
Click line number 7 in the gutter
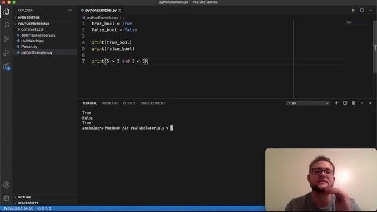tap(84, 61)
